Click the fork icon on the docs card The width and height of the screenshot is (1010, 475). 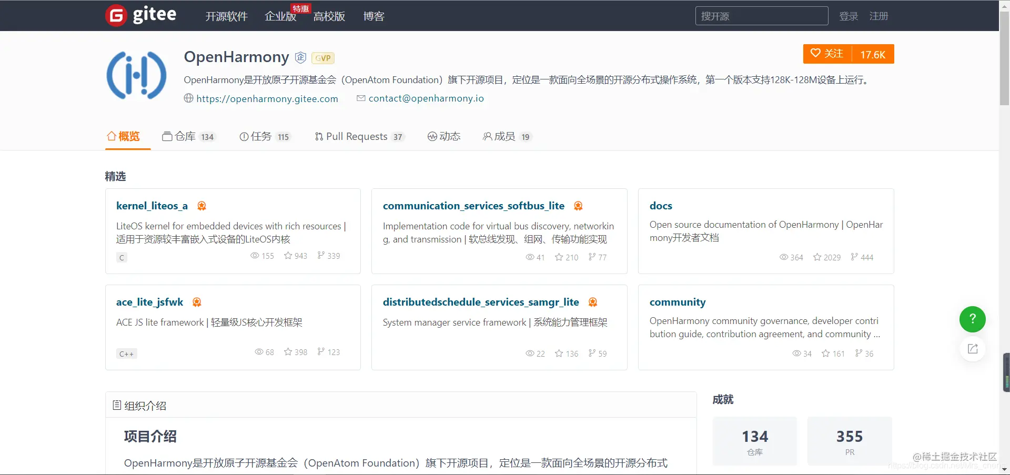[x=854, y=257]
